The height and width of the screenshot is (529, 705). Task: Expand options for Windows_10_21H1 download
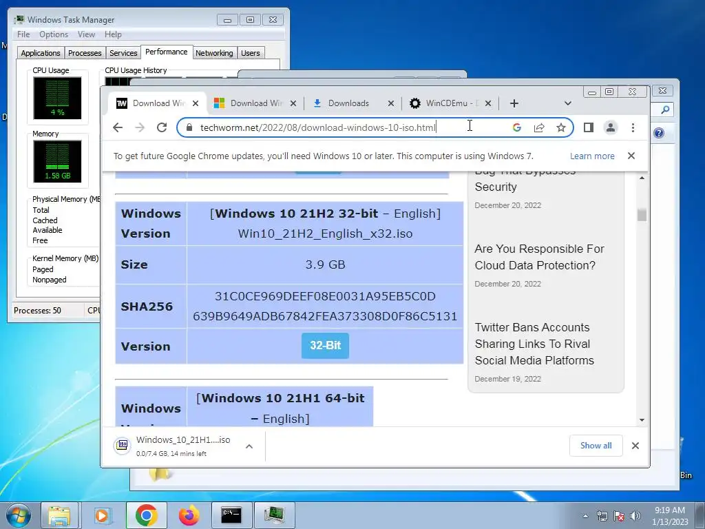pyautogui.click(x=249, y=446)
